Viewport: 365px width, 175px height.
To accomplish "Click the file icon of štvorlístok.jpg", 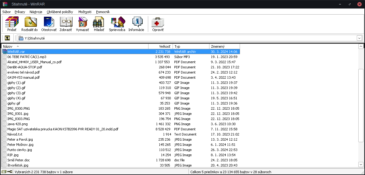I will point(4,166).
